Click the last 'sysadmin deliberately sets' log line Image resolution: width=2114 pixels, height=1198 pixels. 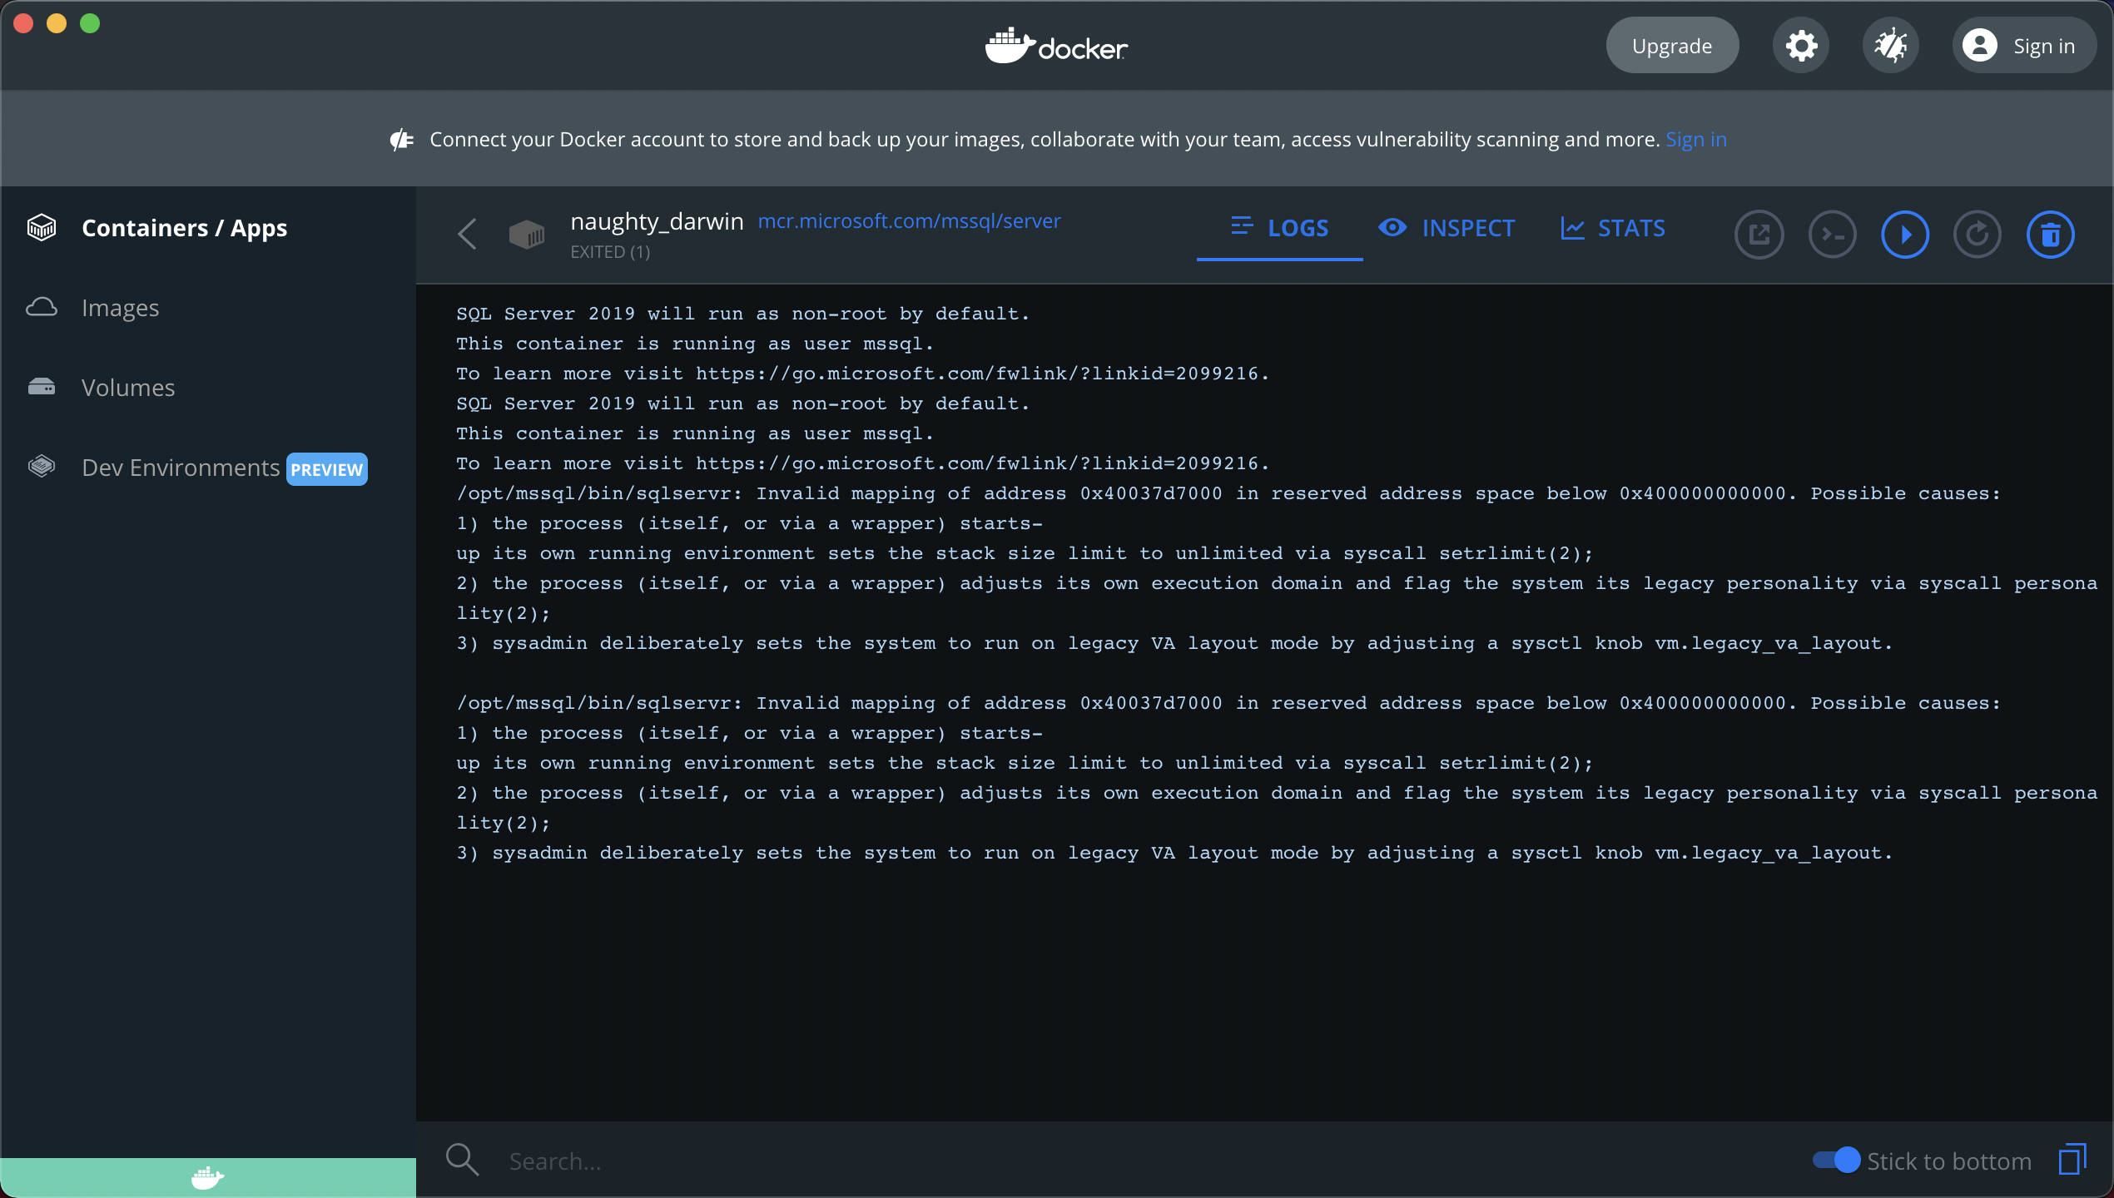click(1174, 853)
